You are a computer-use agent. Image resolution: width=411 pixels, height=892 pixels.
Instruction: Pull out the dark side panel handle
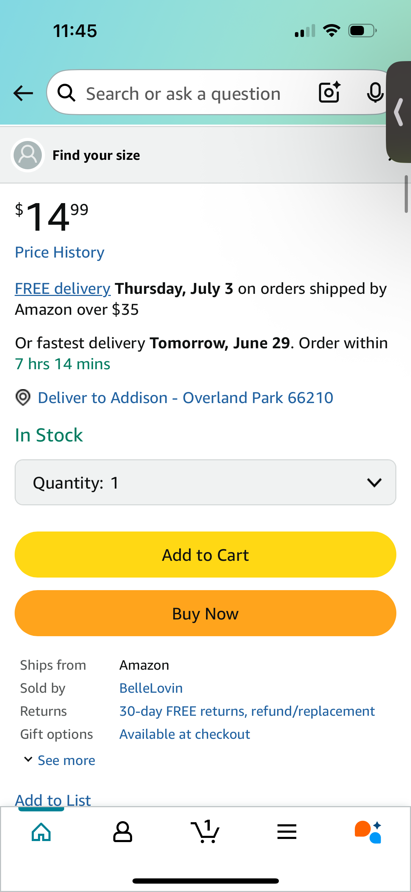coord(399,112)
